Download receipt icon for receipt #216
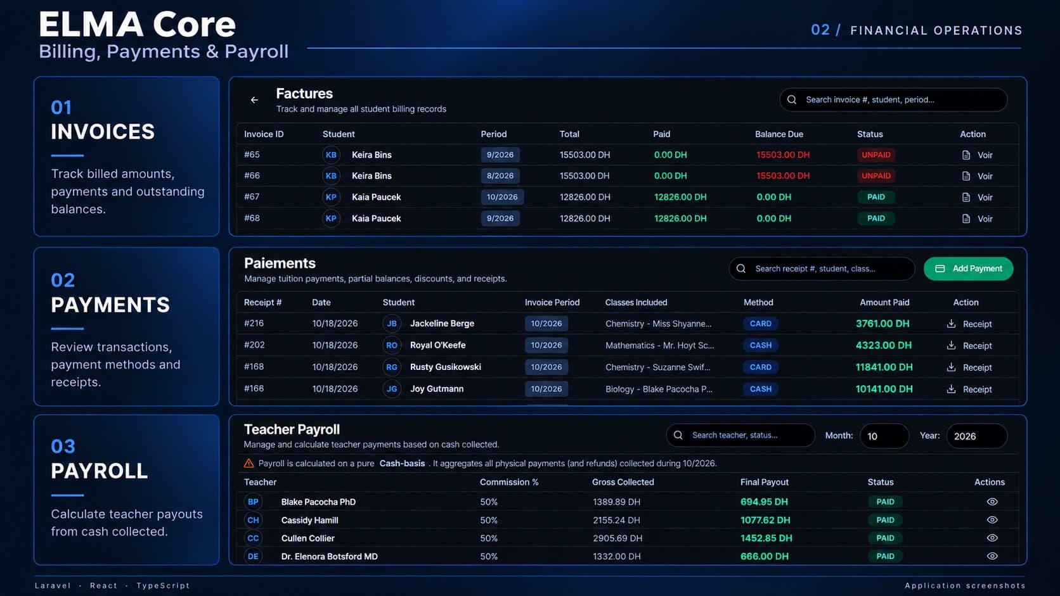 pyautogui.click(x=951, y=324)
